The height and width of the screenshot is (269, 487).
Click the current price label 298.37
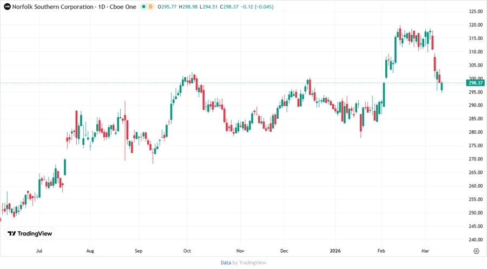pos(476,83)
